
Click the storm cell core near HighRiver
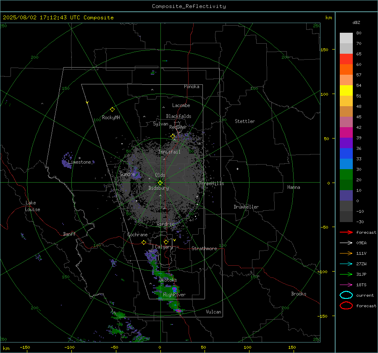[x=175, y=289]
